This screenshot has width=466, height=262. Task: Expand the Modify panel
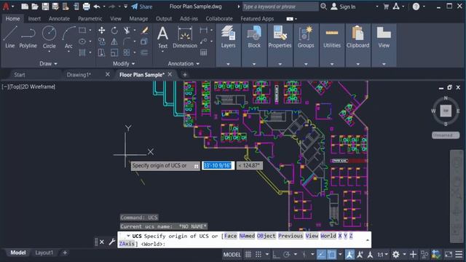pos(124,63)
